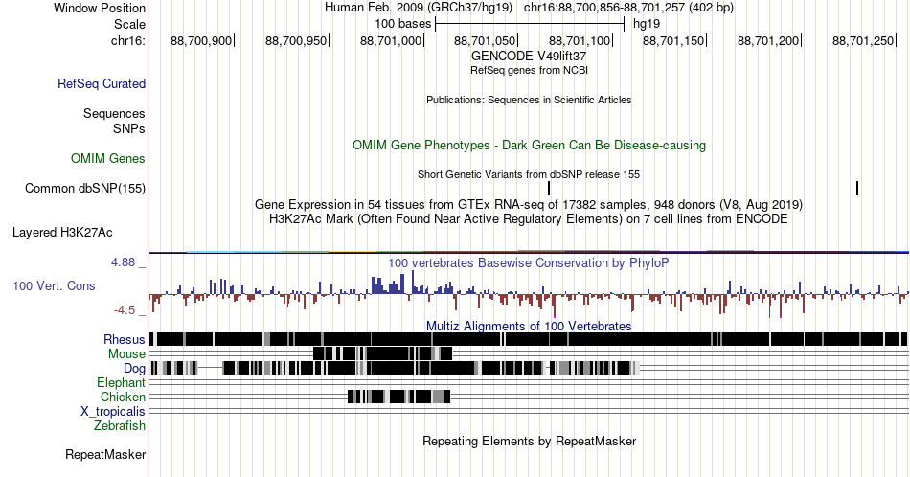Click the X_tropicalis species label
This screenshot has height=477, width=910.
coord(113,412)
